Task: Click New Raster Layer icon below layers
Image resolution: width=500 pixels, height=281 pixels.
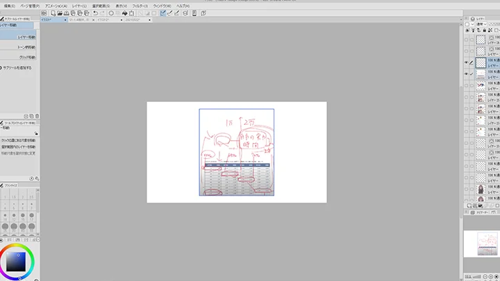Action: tap(469, 206)
